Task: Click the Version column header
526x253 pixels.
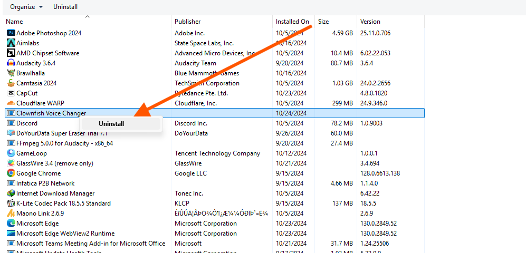Action: point(370,22)
